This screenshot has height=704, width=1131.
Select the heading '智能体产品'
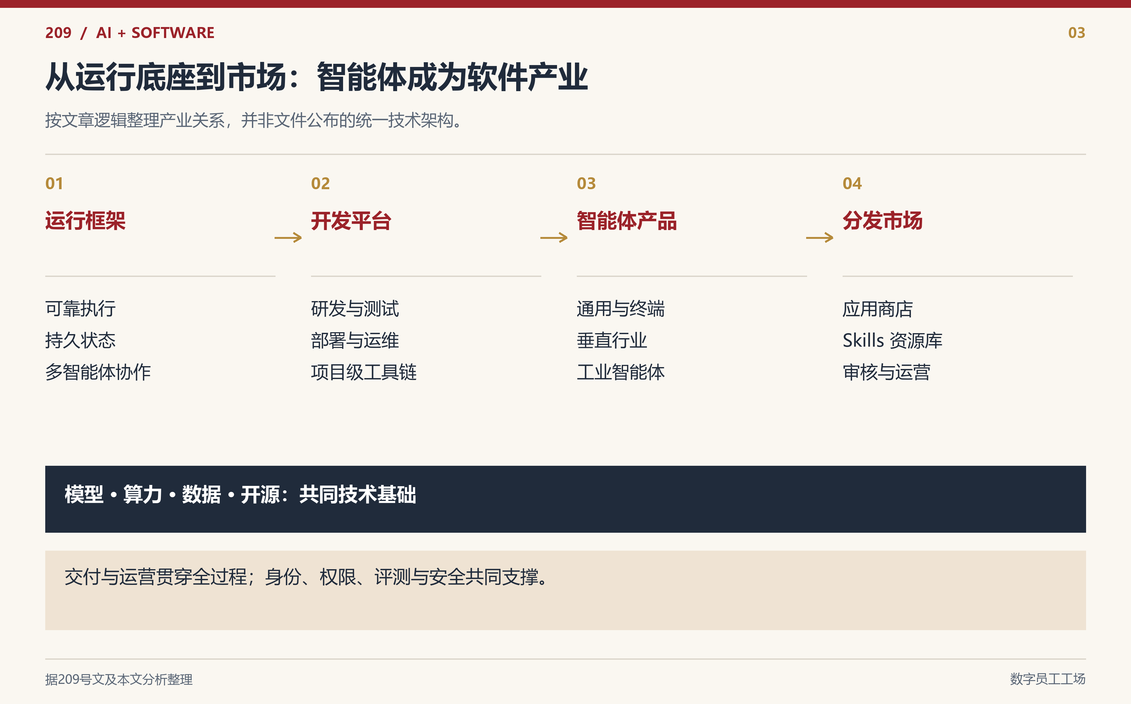pos(626,221)
